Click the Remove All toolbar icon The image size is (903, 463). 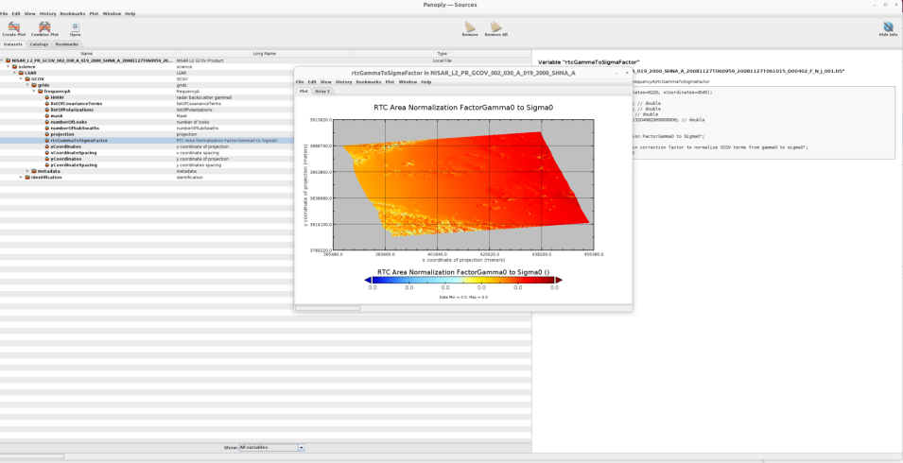click(495, 26)
